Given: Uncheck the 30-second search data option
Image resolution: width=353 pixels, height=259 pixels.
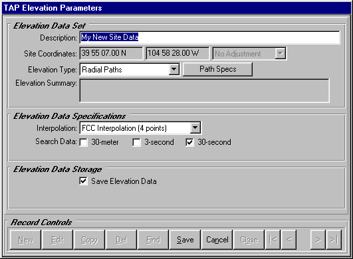Looking at the screenshot, I should [189, 142].
